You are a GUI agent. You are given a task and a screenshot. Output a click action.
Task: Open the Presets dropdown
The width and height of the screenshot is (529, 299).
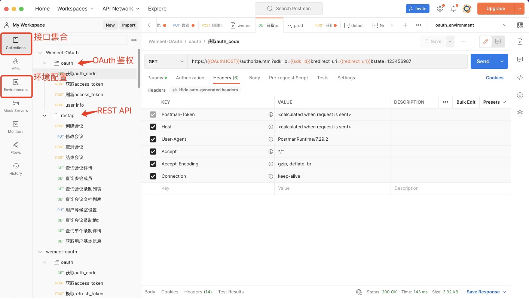coord(495,102)
